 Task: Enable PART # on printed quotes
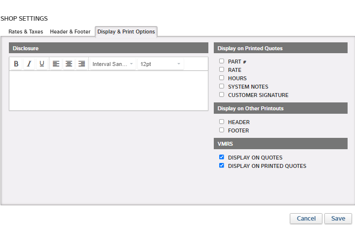pyautogui.click(x=222, y=62)
